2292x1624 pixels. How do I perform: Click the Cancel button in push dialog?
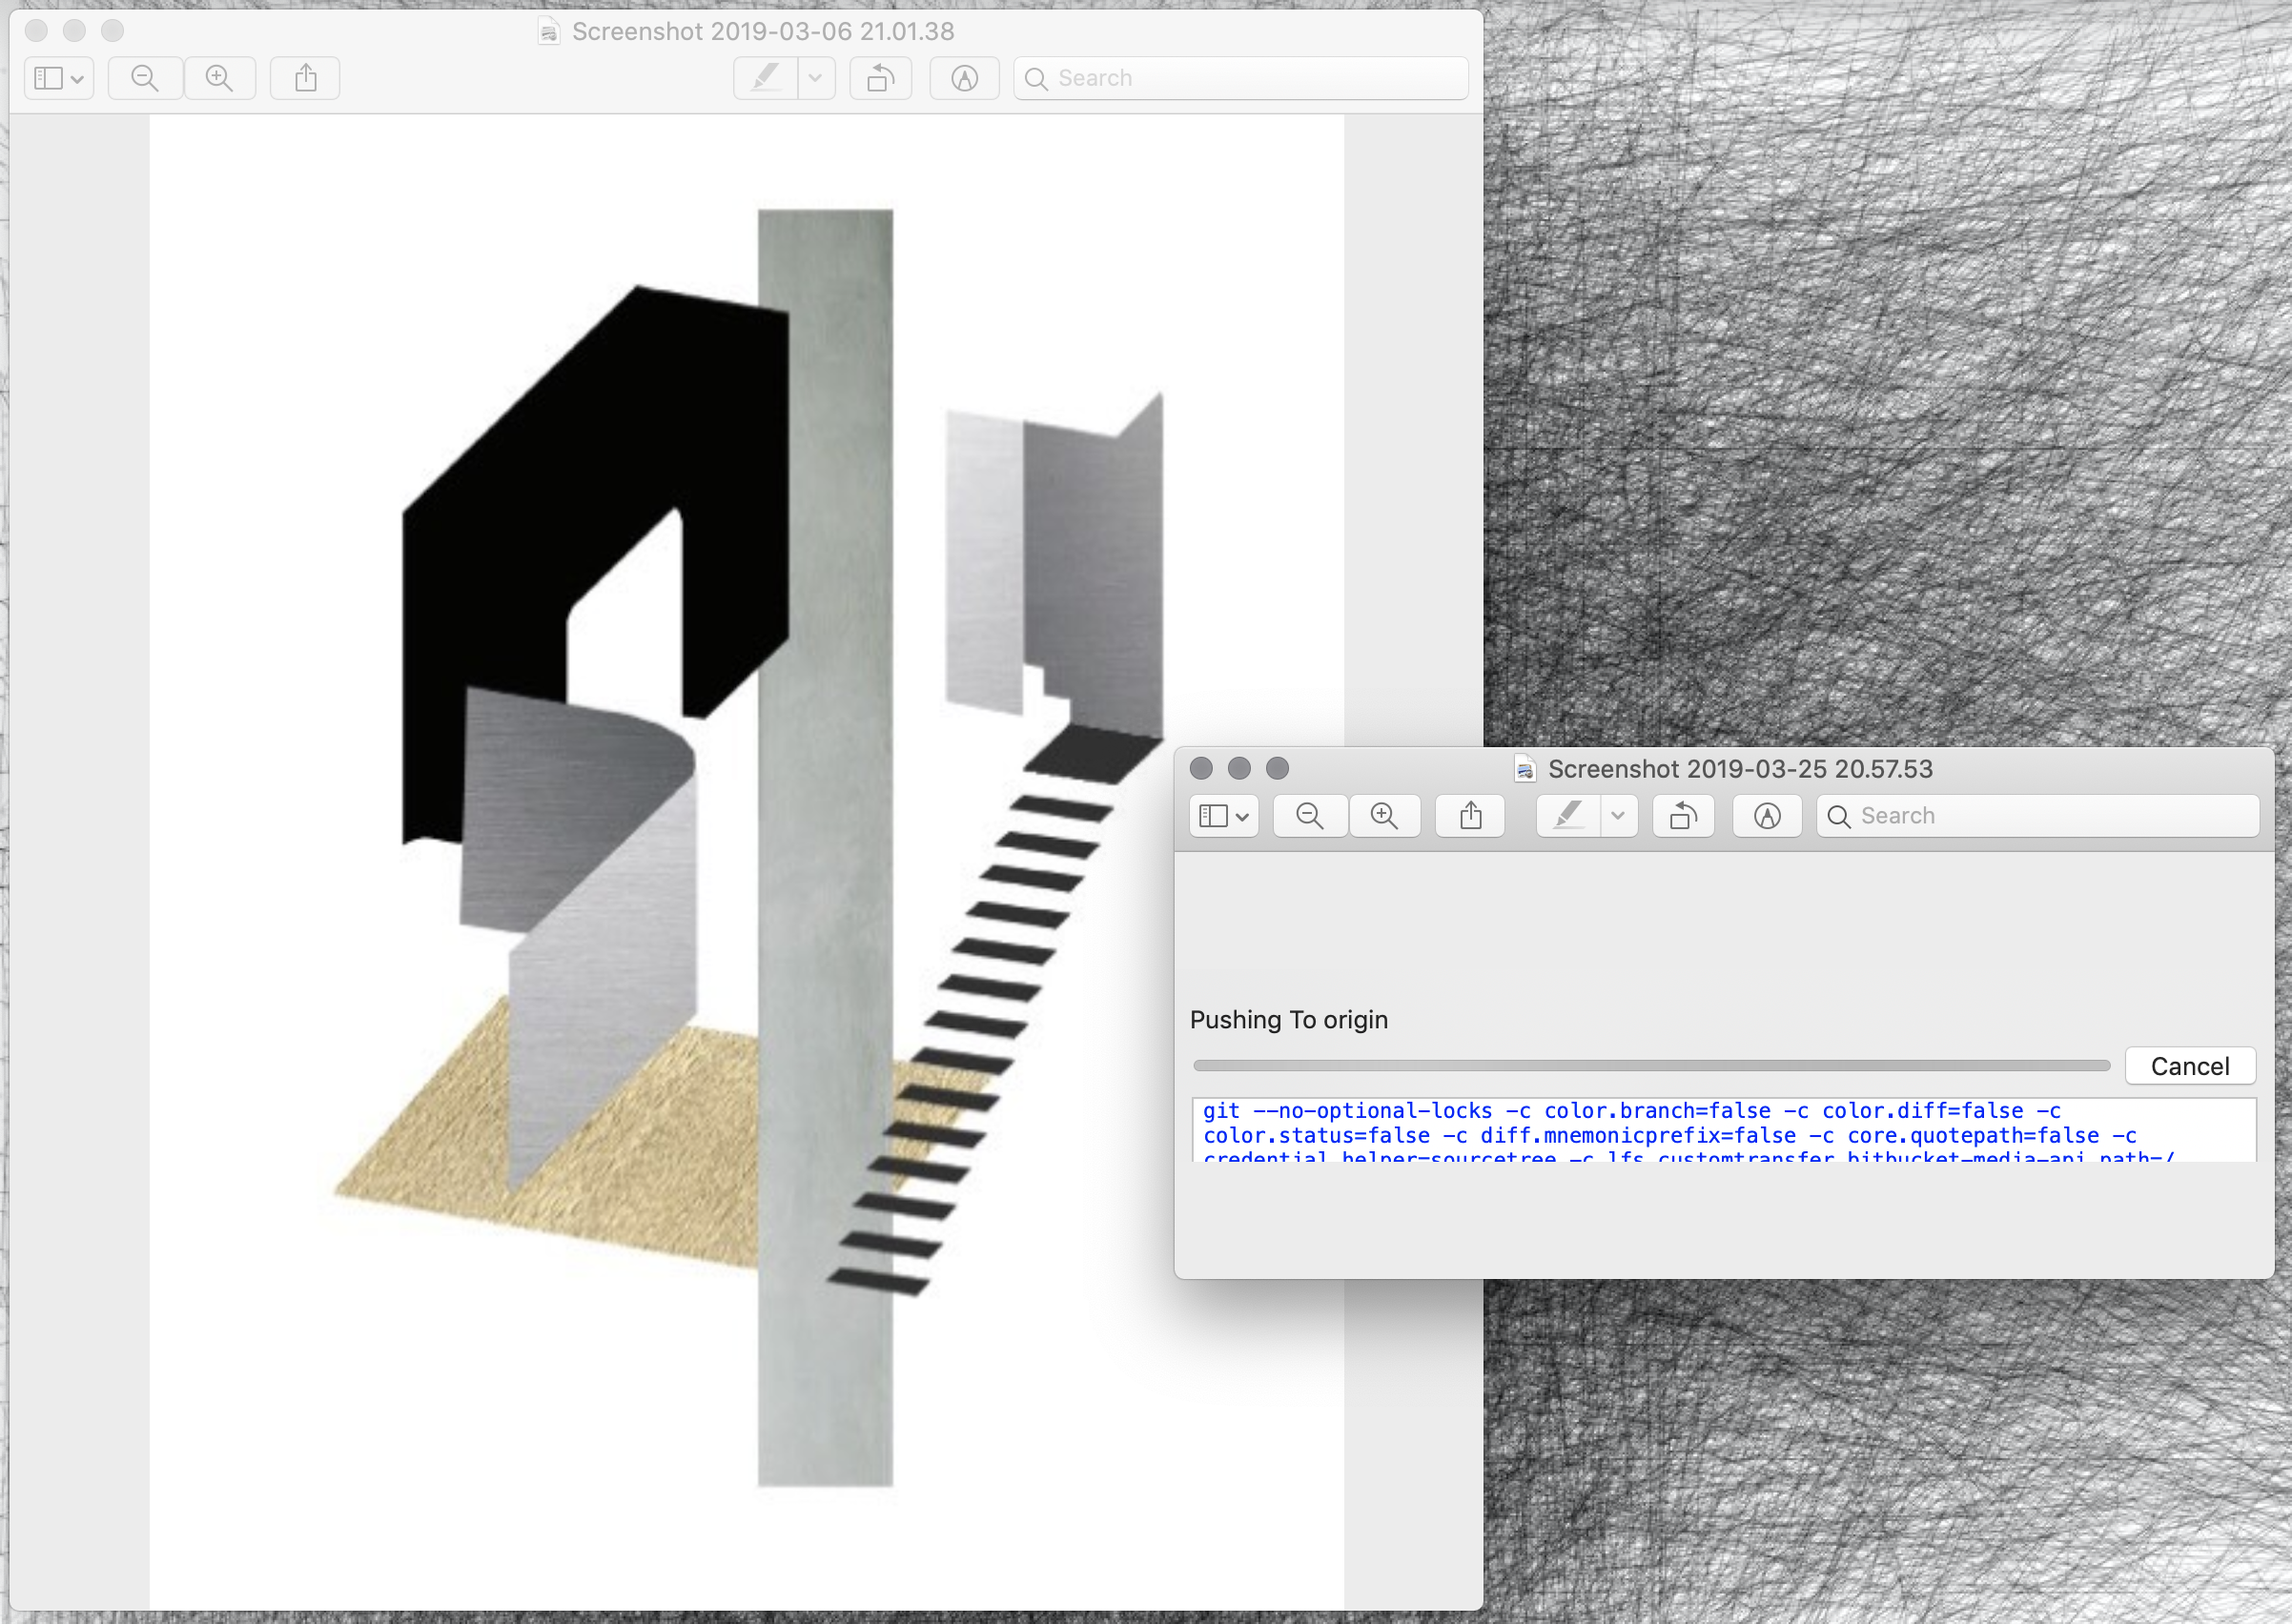pyautogui.click(x=2189, y=1066)
